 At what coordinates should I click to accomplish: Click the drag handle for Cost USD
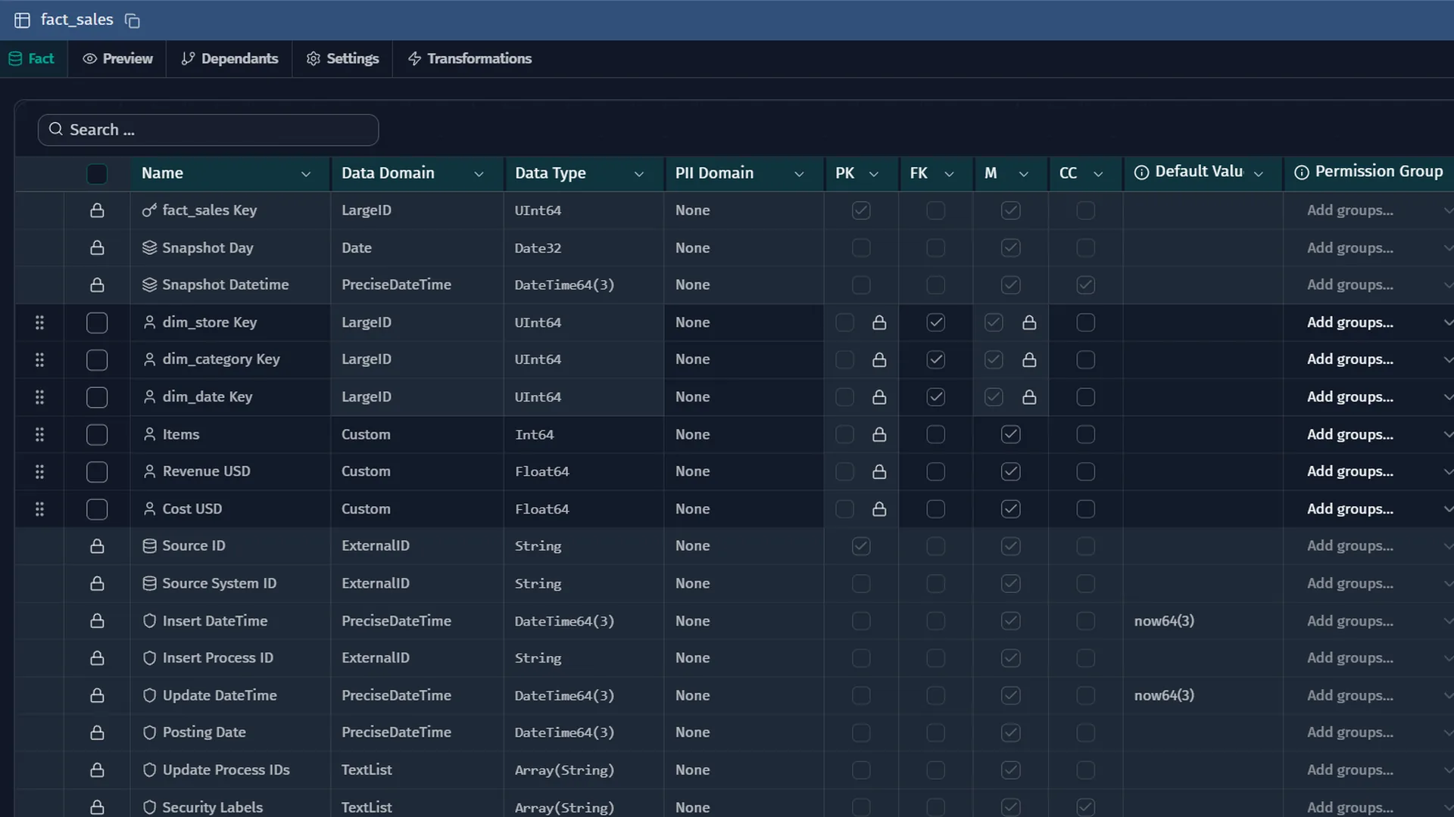[x=39, y=509]
